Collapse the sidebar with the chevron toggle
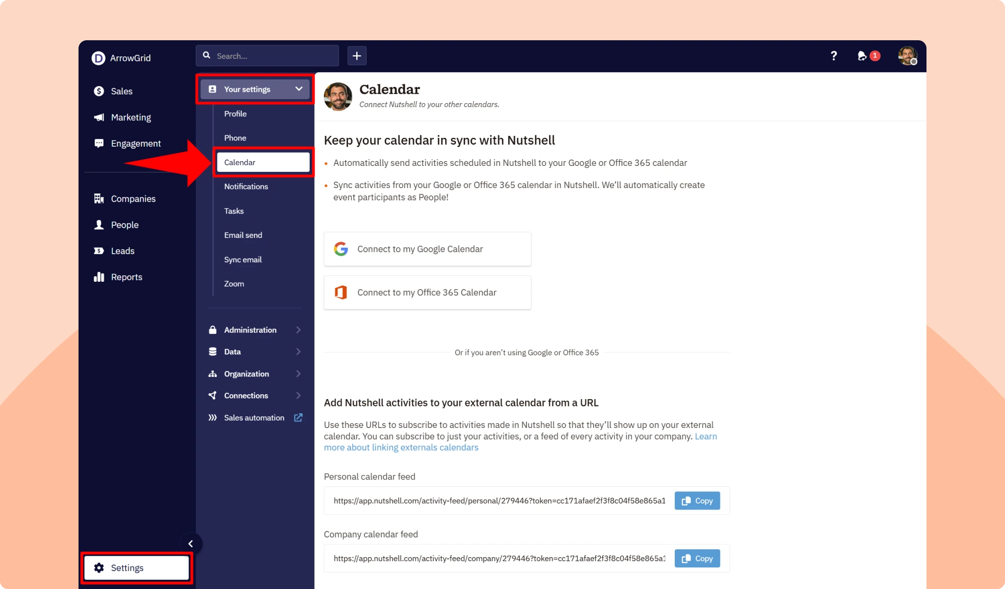The width and height of the screenshot is (1005, 589). point(191,543)
